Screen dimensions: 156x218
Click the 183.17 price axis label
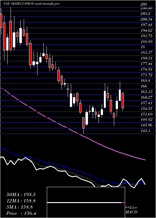pyautogui.click(x=147, y=53)
